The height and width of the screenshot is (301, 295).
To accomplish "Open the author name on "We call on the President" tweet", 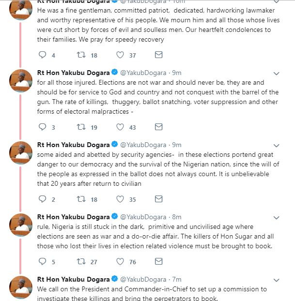I will [x=73, y=280].
